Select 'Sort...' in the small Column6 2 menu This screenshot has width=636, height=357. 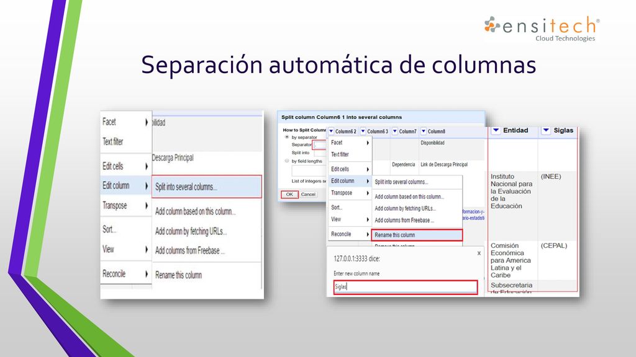click(x=350, y=207)
